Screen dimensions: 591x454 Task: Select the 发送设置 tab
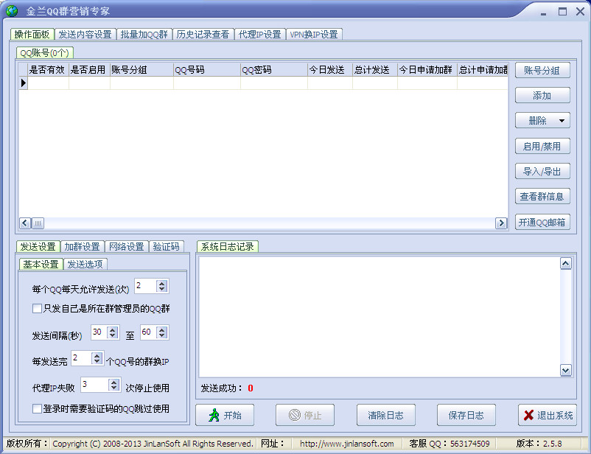coord(38,247)
